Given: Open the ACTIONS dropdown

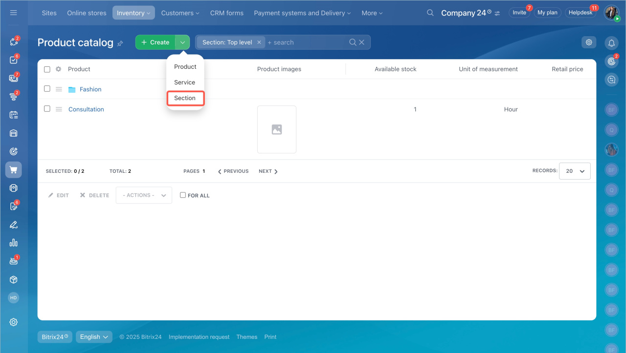Looking at the screenshot, I should point(144,195).
